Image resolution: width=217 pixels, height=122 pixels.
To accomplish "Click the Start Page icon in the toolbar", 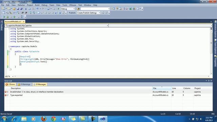I will (x=131, y=9).
